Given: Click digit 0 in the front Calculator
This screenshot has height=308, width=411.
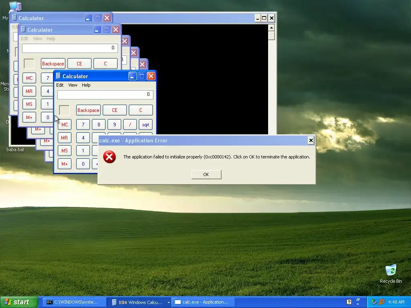Looking at the screenshot, I should click(x=83, y=164).
